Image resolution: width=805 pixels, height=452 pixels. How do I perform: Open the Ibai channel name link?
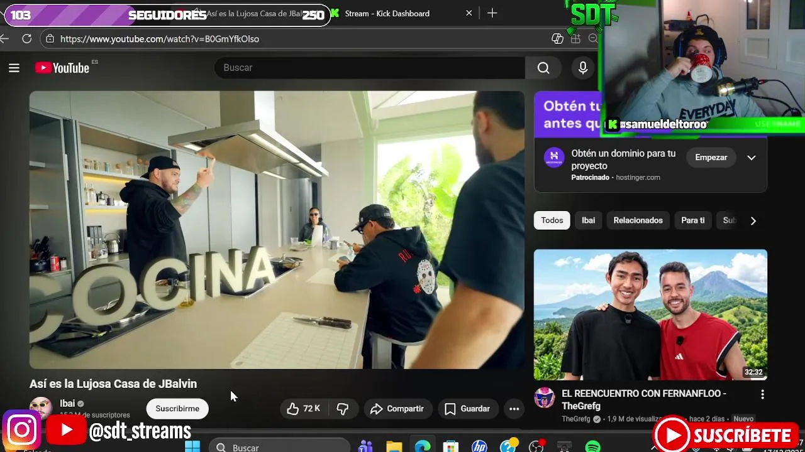67,404
